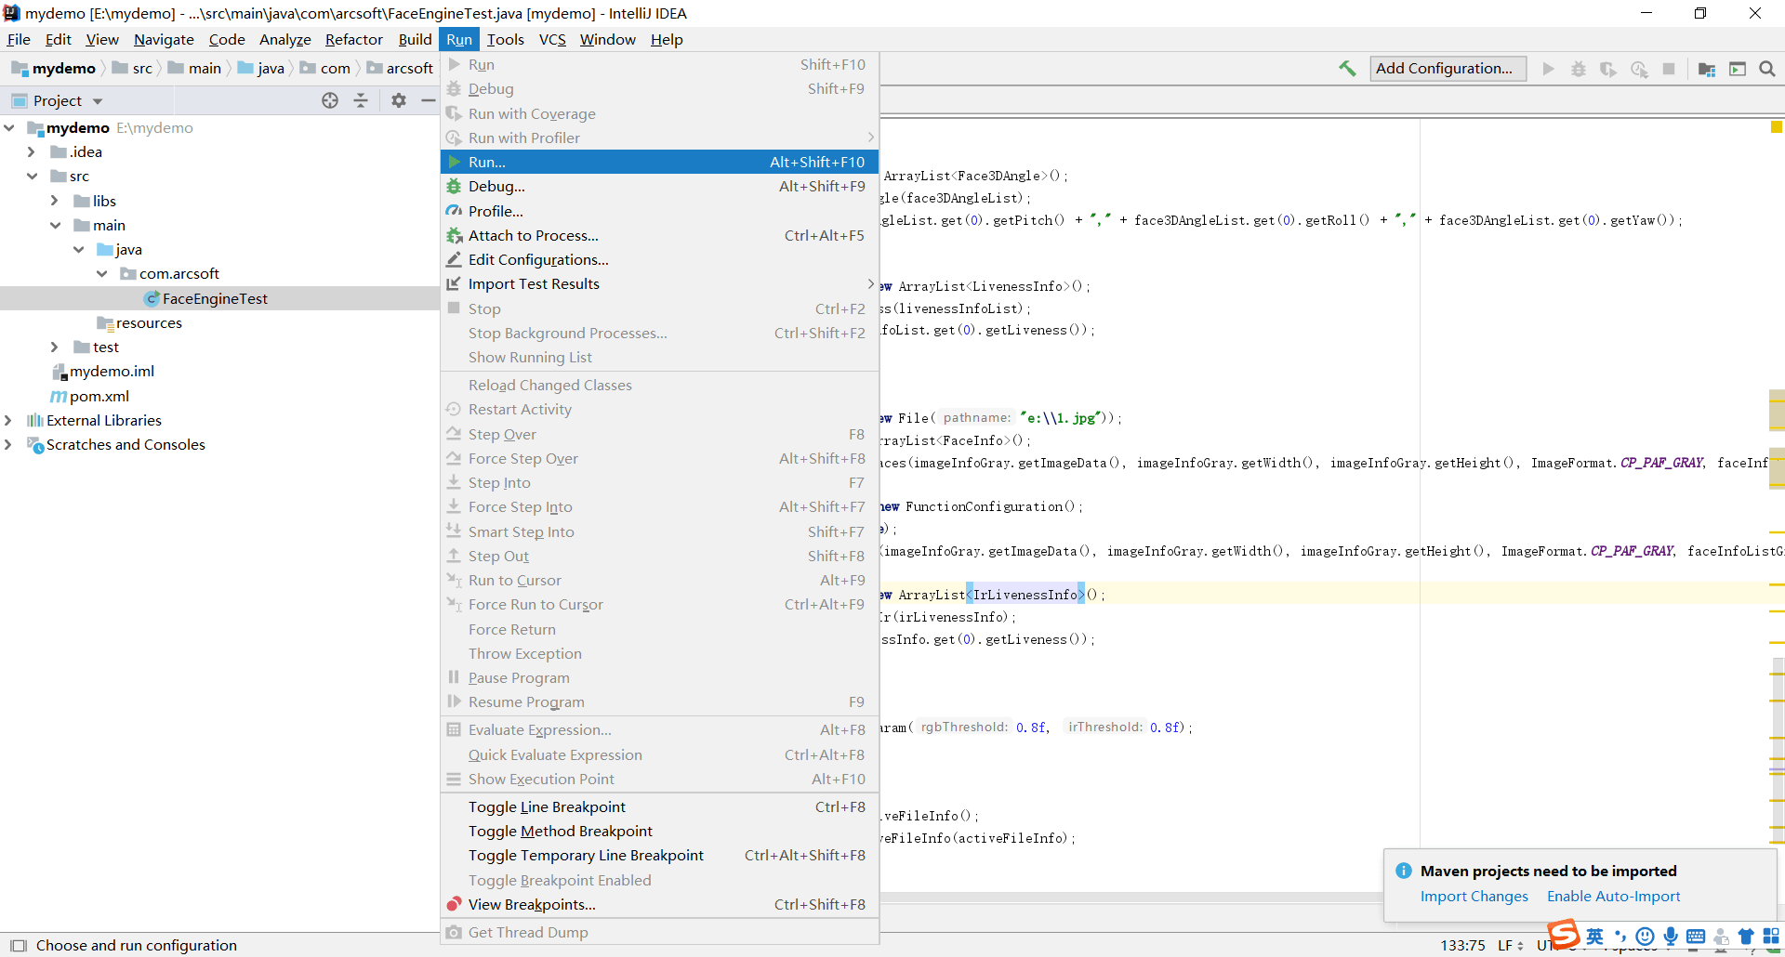Click the Run with Coverage toolbar icon

point(1608,69)
